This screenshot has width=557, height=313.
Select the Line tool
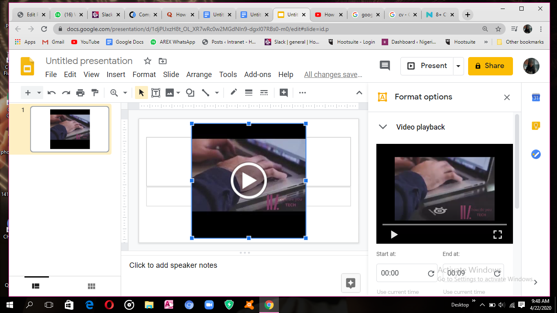click(x=206, y=93)
